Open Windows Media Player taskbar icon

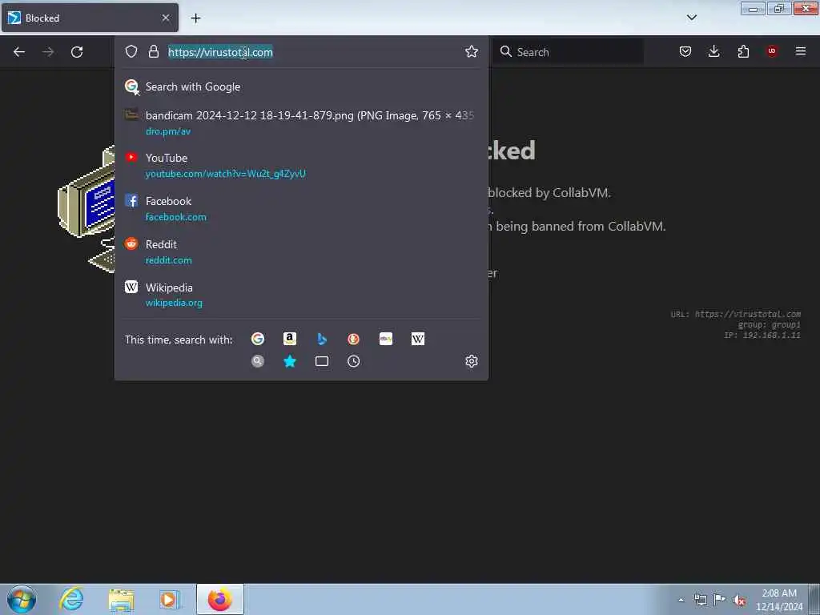(169, 599)
